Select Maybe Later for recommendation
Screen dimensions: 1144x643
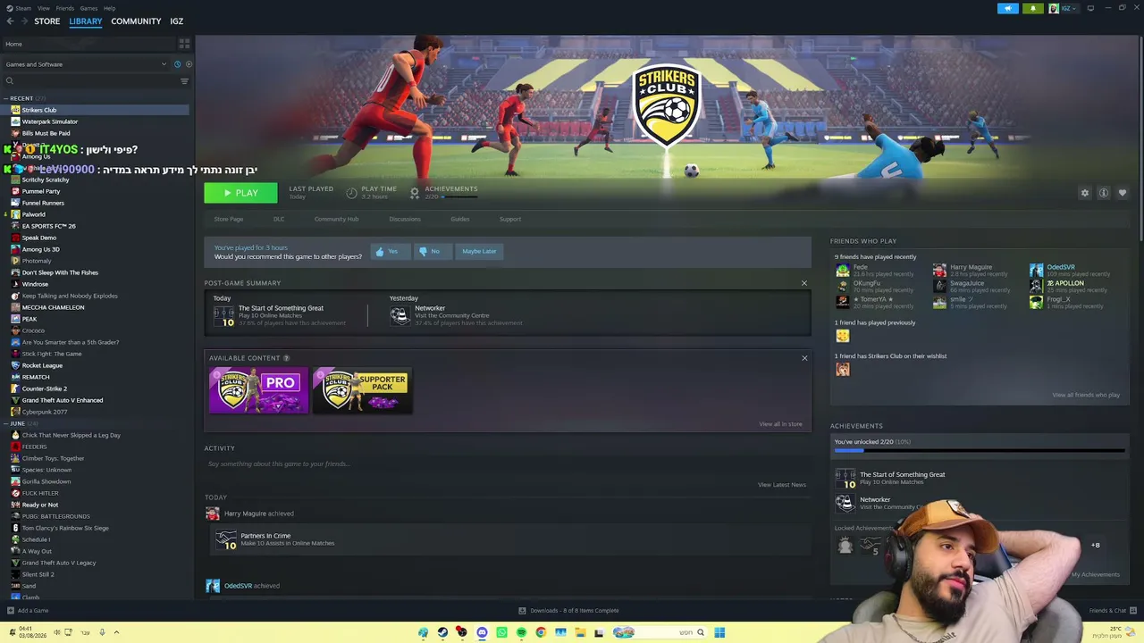point(479,251)
